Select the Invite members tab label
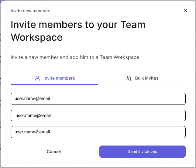Viewport: 196px width, 168px height. pyautogui.click(x=59, y=78)
